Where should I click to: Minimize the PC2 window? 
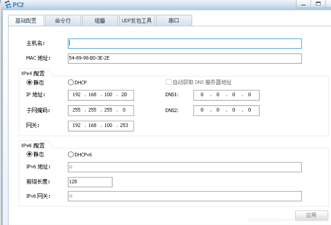[303, 4]
